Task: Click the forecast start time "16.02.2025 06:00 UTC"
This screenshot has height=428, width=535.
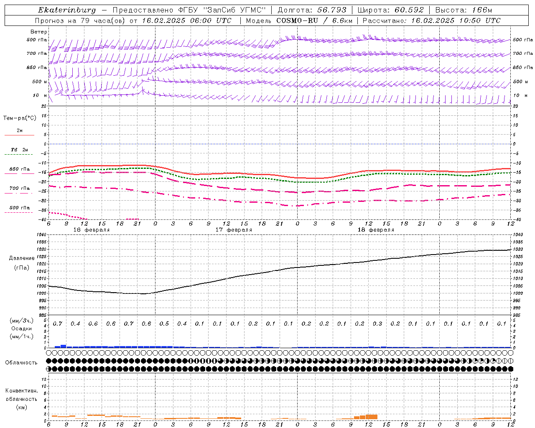Action: 186,20
